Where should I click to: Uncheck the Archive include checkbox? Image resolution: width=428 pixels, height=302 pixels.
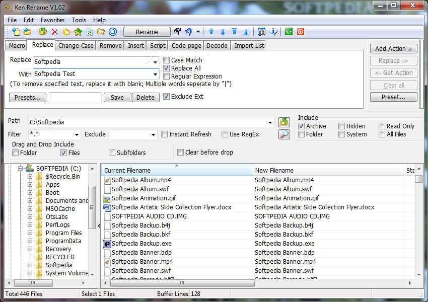point(301,126)
